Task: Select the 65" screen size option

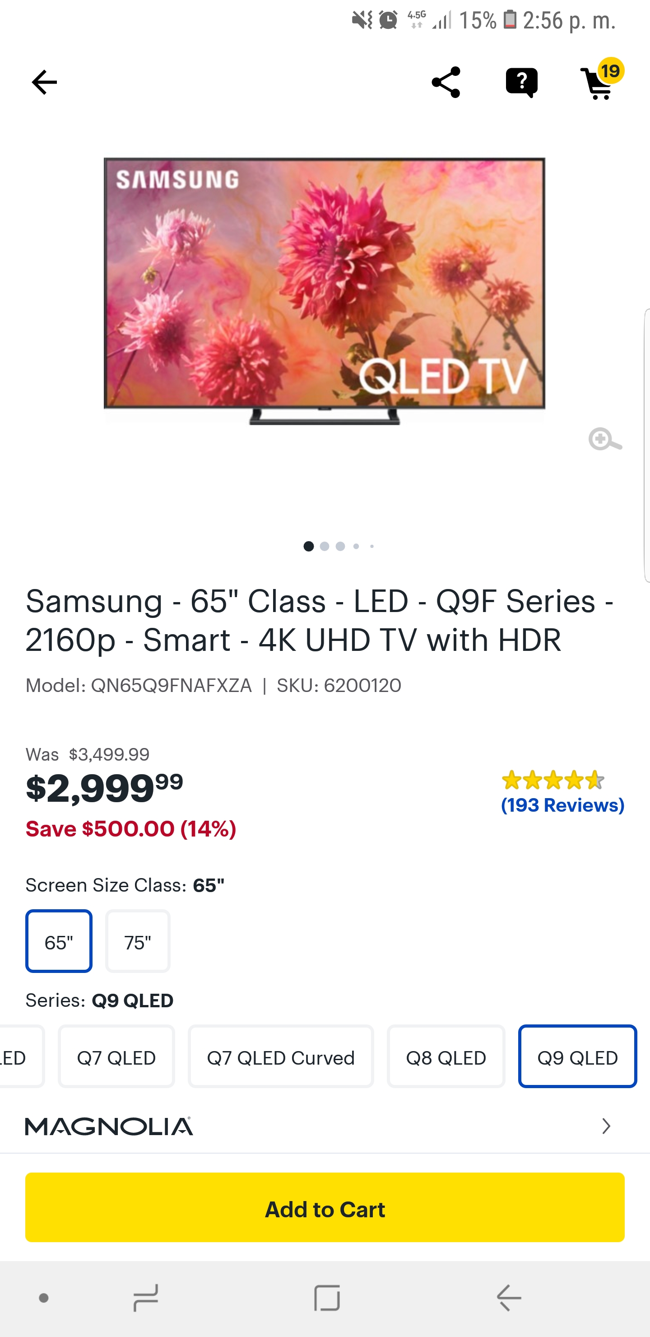Action: pos(59,941)
